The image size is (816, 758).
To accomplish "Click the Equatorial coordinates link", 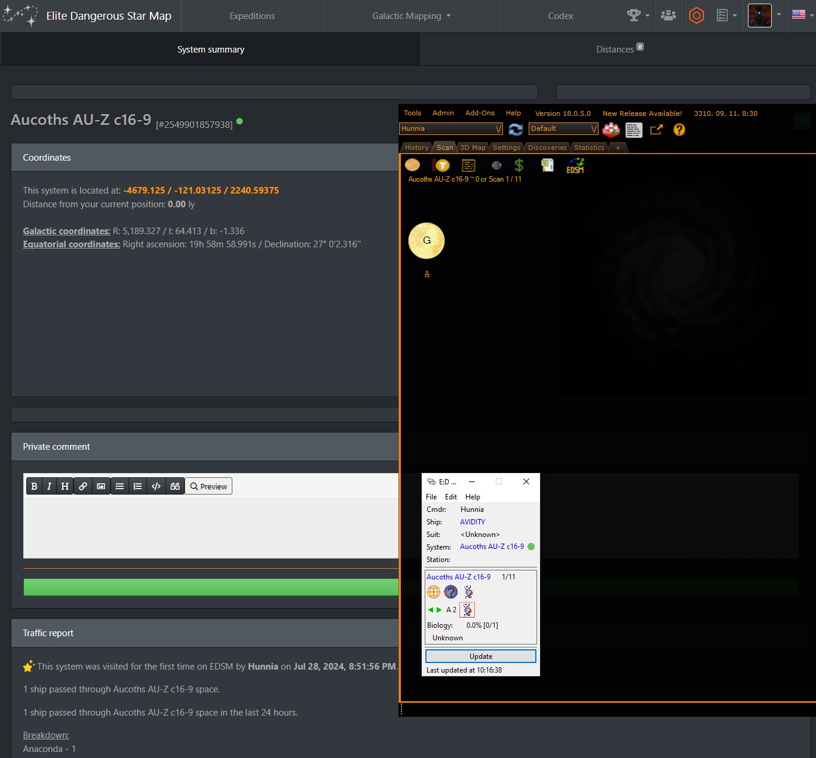I will pyautogui.click(x=71, y=244).
